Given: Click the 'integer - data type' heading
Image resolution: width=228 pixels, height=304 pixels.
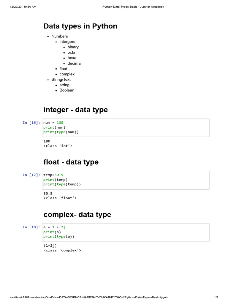Looking at the screenshot, I should 75,110.
